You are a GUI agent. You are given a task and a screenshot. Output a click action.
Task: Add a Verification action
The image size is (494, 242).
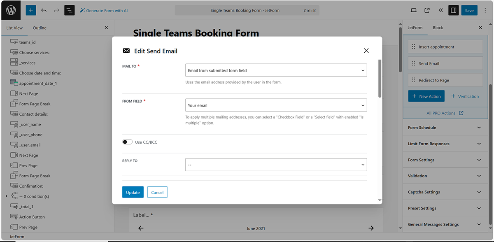pyautogui.click(x=465, y=96)
